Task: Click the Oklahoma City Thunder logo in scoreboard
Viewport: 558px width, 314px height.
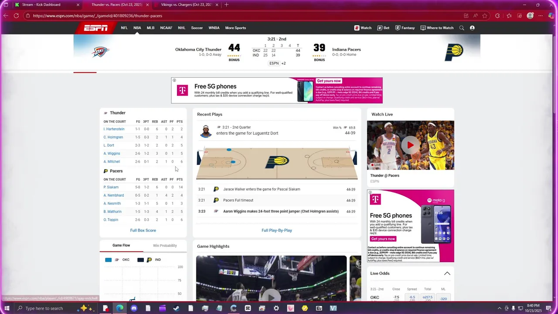Action: coord(100,52)
